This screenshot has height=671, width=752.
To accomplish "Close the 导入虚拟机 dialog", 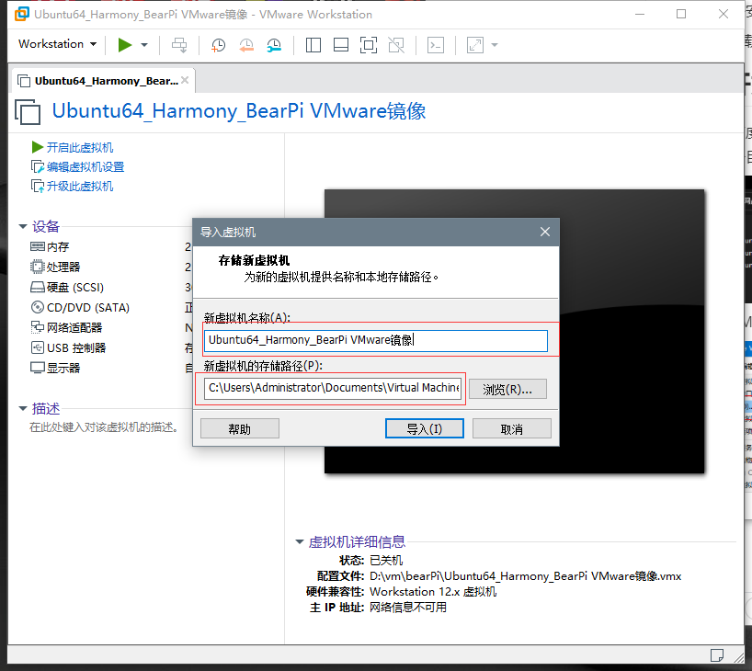I will tap(545, 232).
